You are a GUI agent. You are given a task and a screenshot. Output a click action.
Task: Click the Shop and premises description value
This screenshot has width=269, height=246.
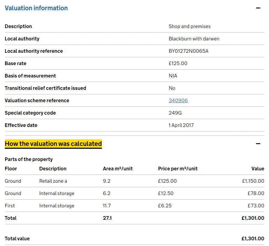tap(189, 26)
